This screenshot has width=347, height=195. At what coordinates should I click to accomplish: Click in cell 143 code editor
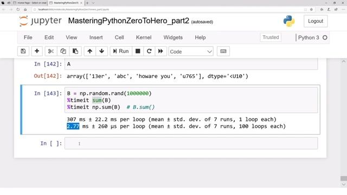(191, 100)
